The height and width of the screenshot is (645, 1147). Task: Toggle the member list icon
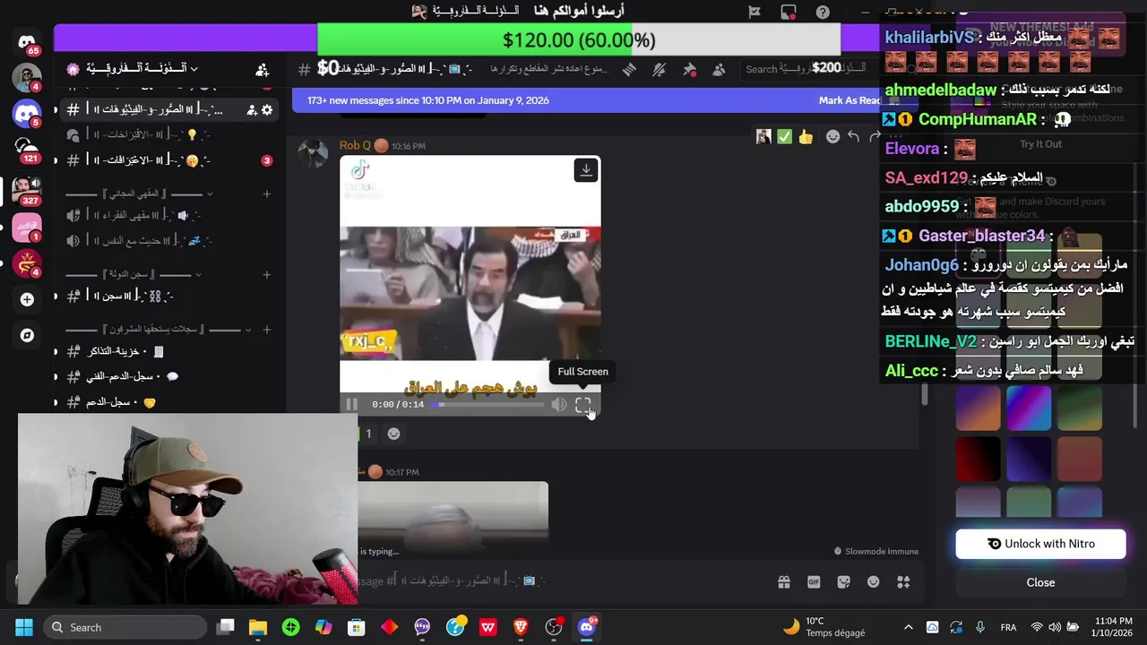click(720, 69)
